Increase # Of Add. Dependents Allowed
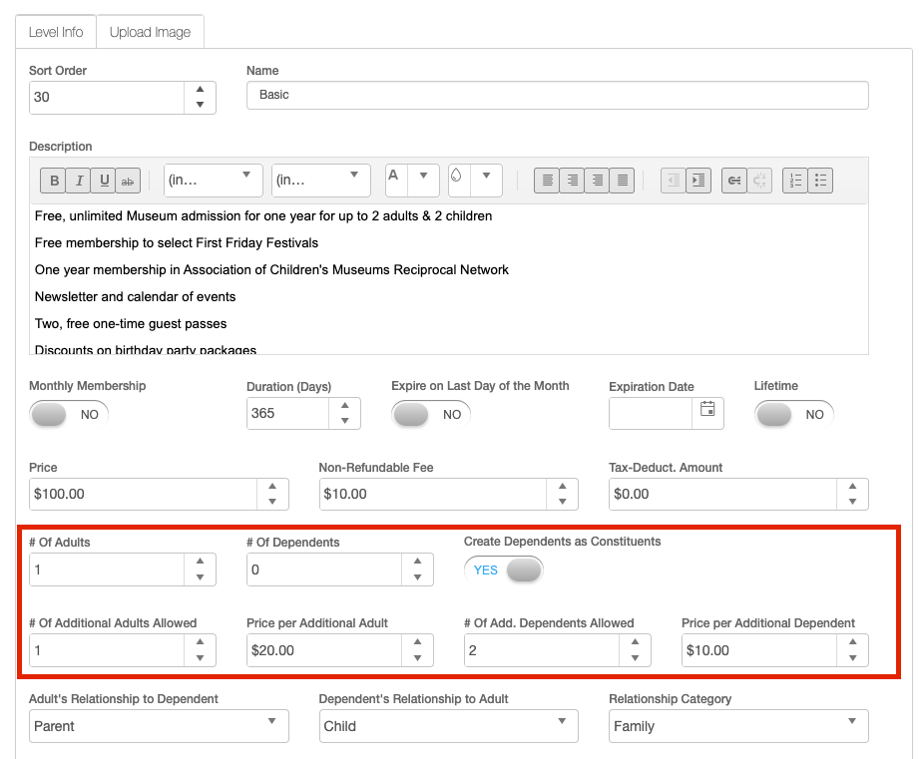This screenshot has width=924, height=759. (x=636, y=642)
